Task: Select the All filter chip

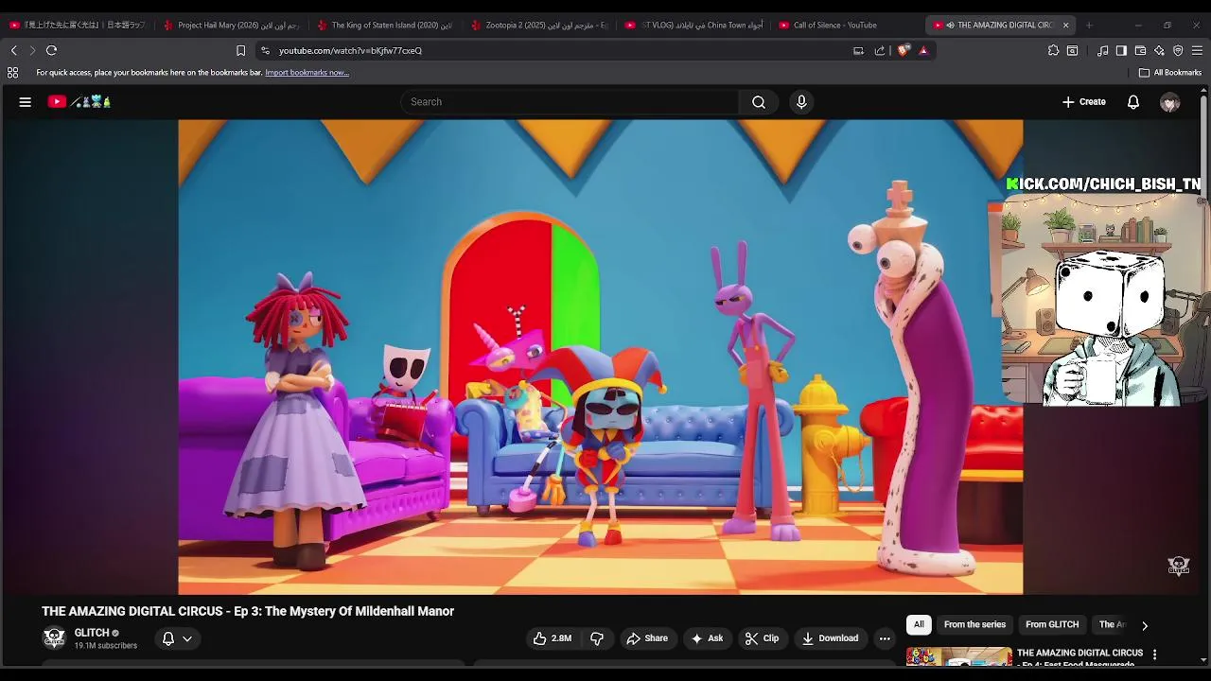Action: [x=919, y=625]
